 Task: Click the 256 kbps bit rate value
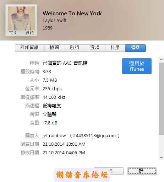(52, 89)
